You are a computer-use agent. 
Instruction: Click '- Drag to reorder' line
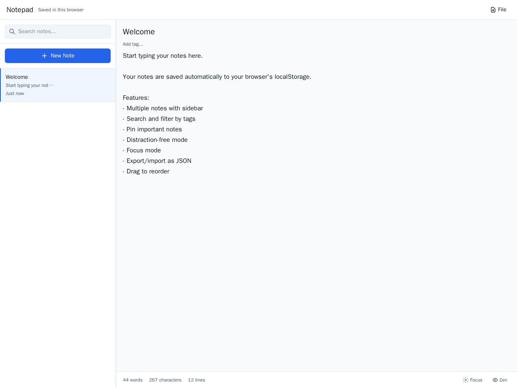pos(146,171)
